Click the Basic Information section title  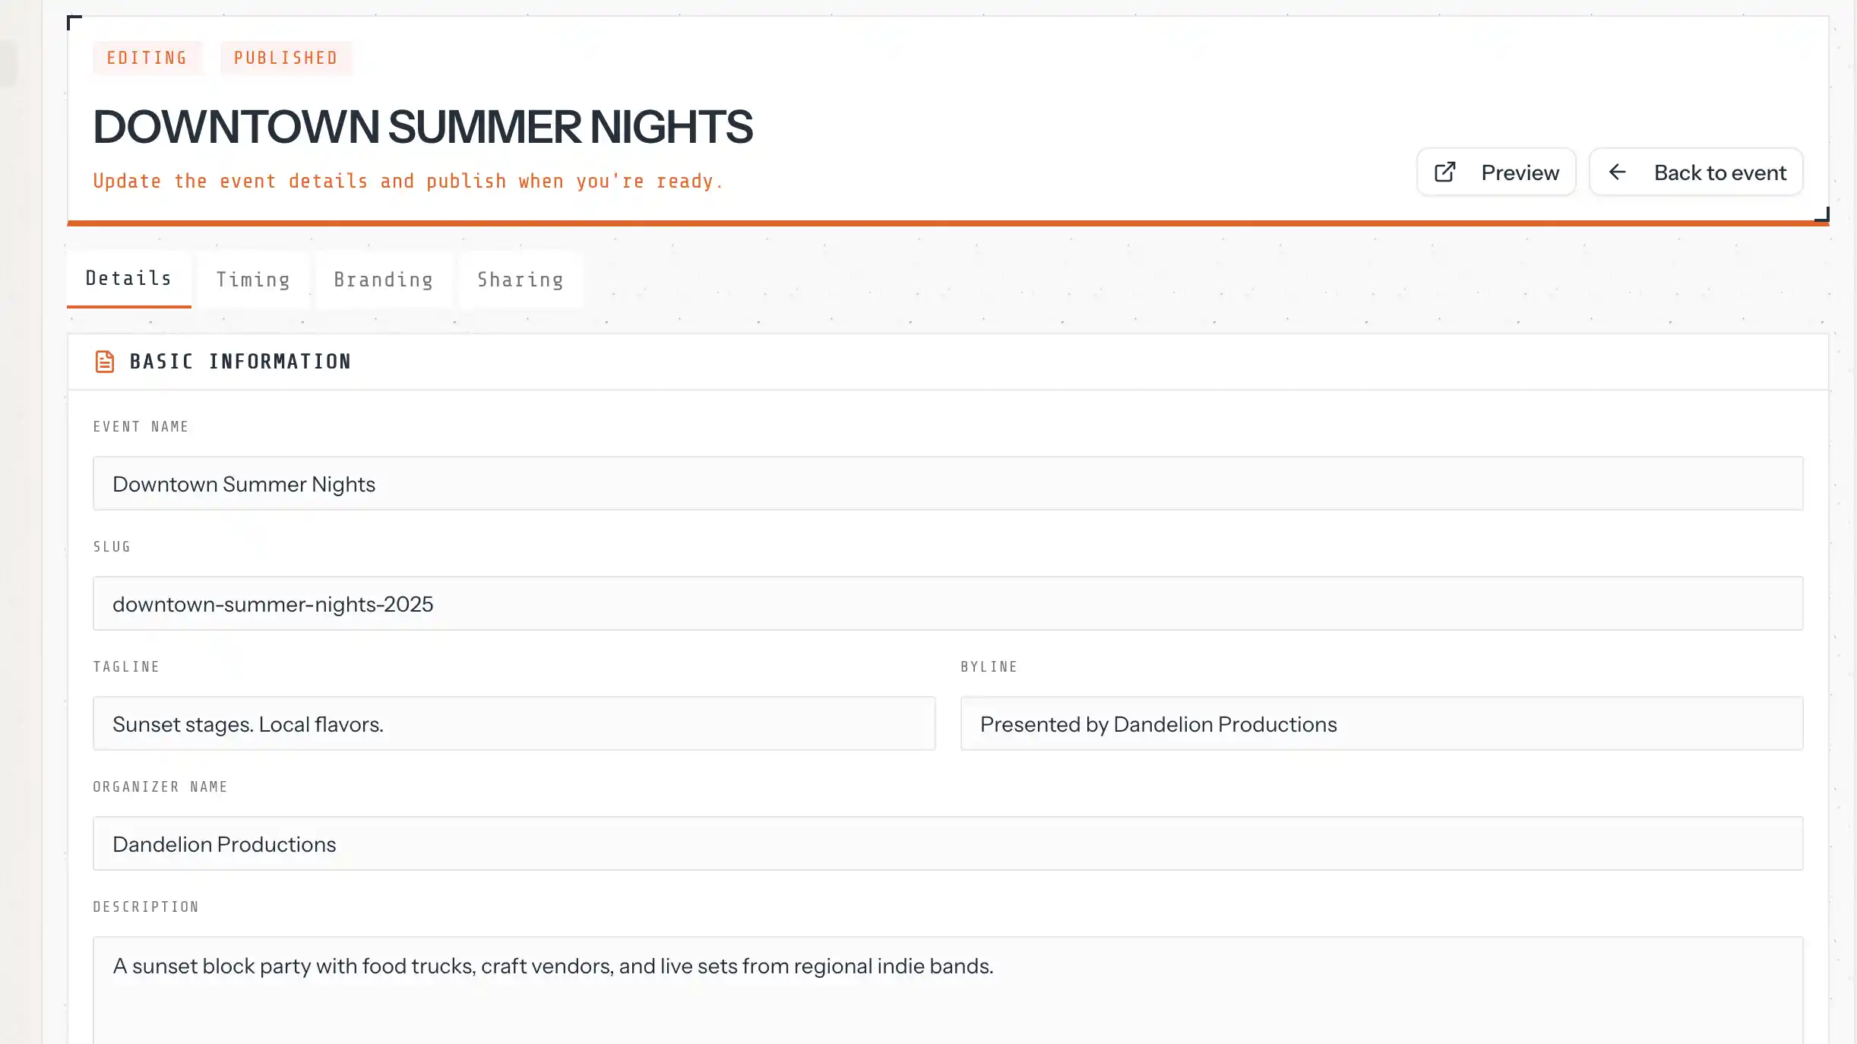click(x=240, y=362)
